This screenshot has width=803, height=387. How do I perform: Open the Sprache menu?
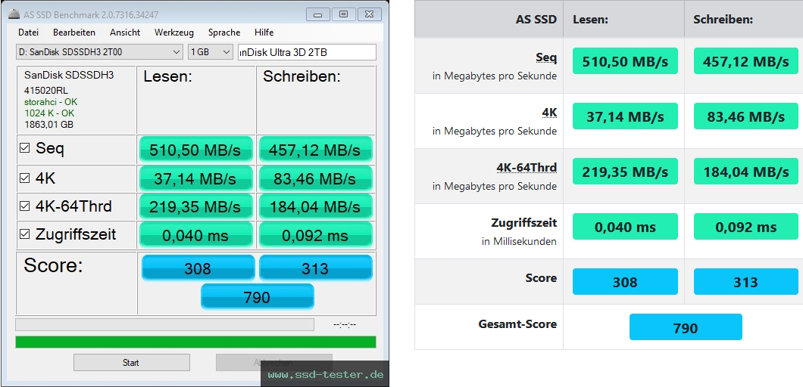click(x=224, y=33)
